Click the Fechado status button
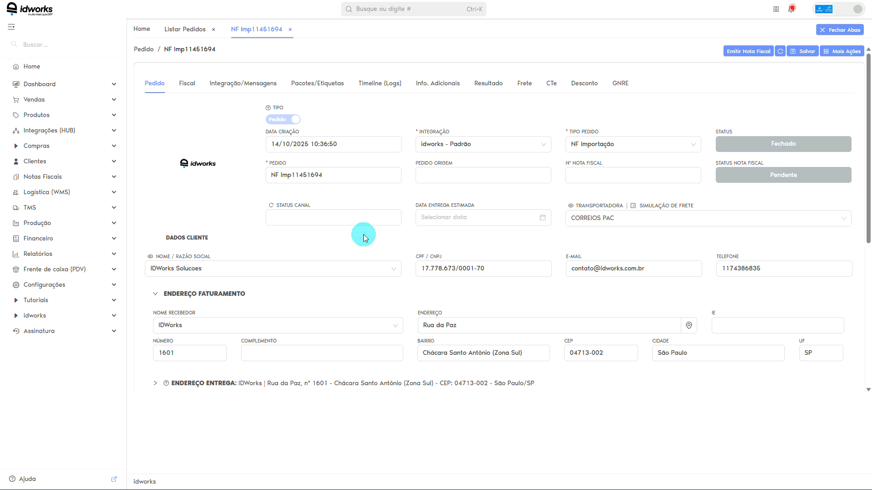 pyautogui.click(x=783, y=144)
